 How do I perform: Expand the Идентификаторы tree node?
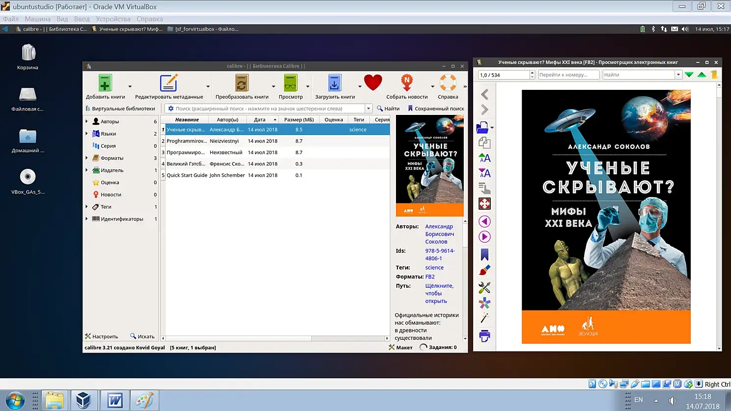pyautogui.click(x=86, y=219)
